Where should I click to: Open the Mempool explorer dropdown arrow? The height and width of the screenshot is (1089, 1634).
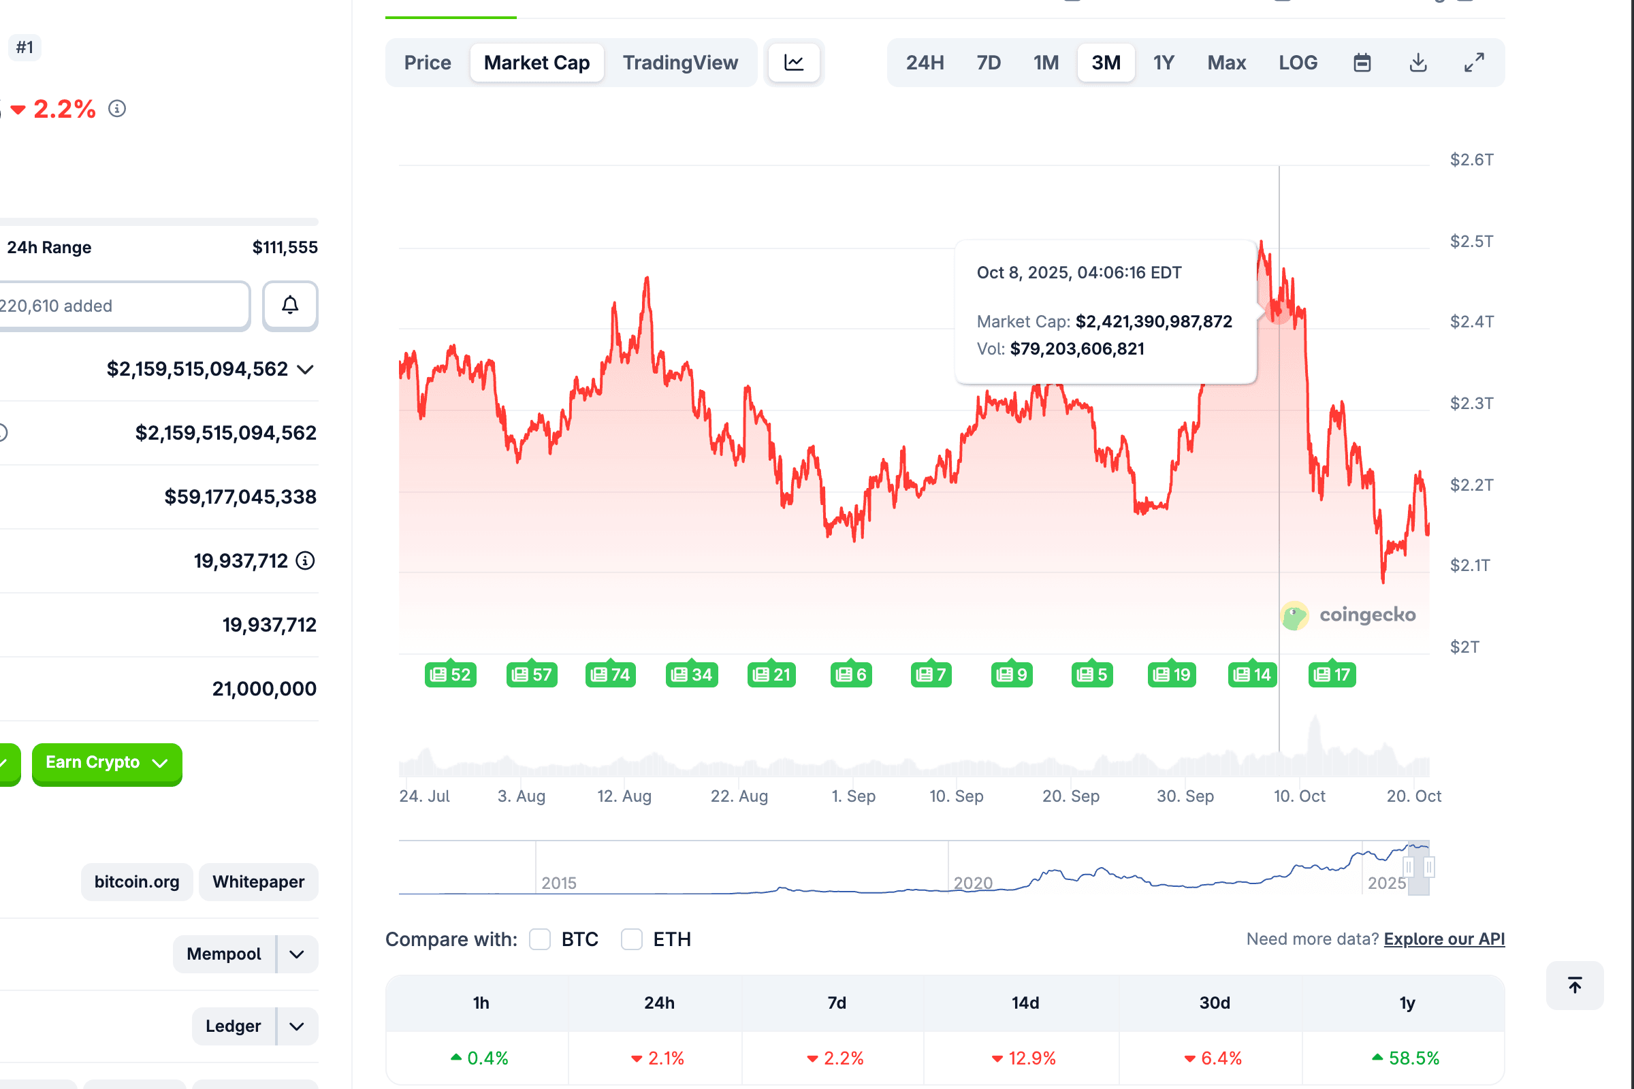297,954
